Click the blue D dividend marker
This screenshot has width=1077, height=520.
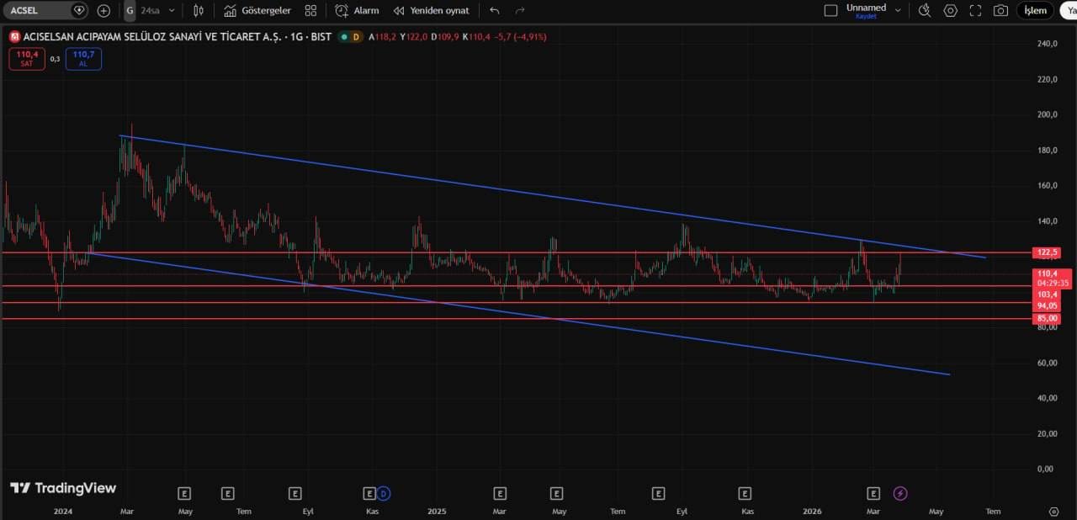(384, 493)
